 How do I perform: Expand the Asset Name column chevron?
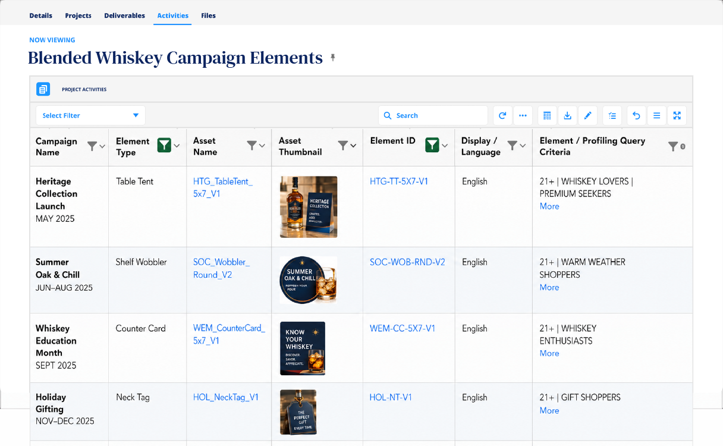(x=262, y=146)
